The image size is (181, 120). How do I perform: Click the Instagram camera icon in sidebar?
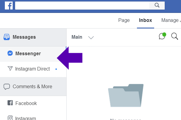[10, 118]
